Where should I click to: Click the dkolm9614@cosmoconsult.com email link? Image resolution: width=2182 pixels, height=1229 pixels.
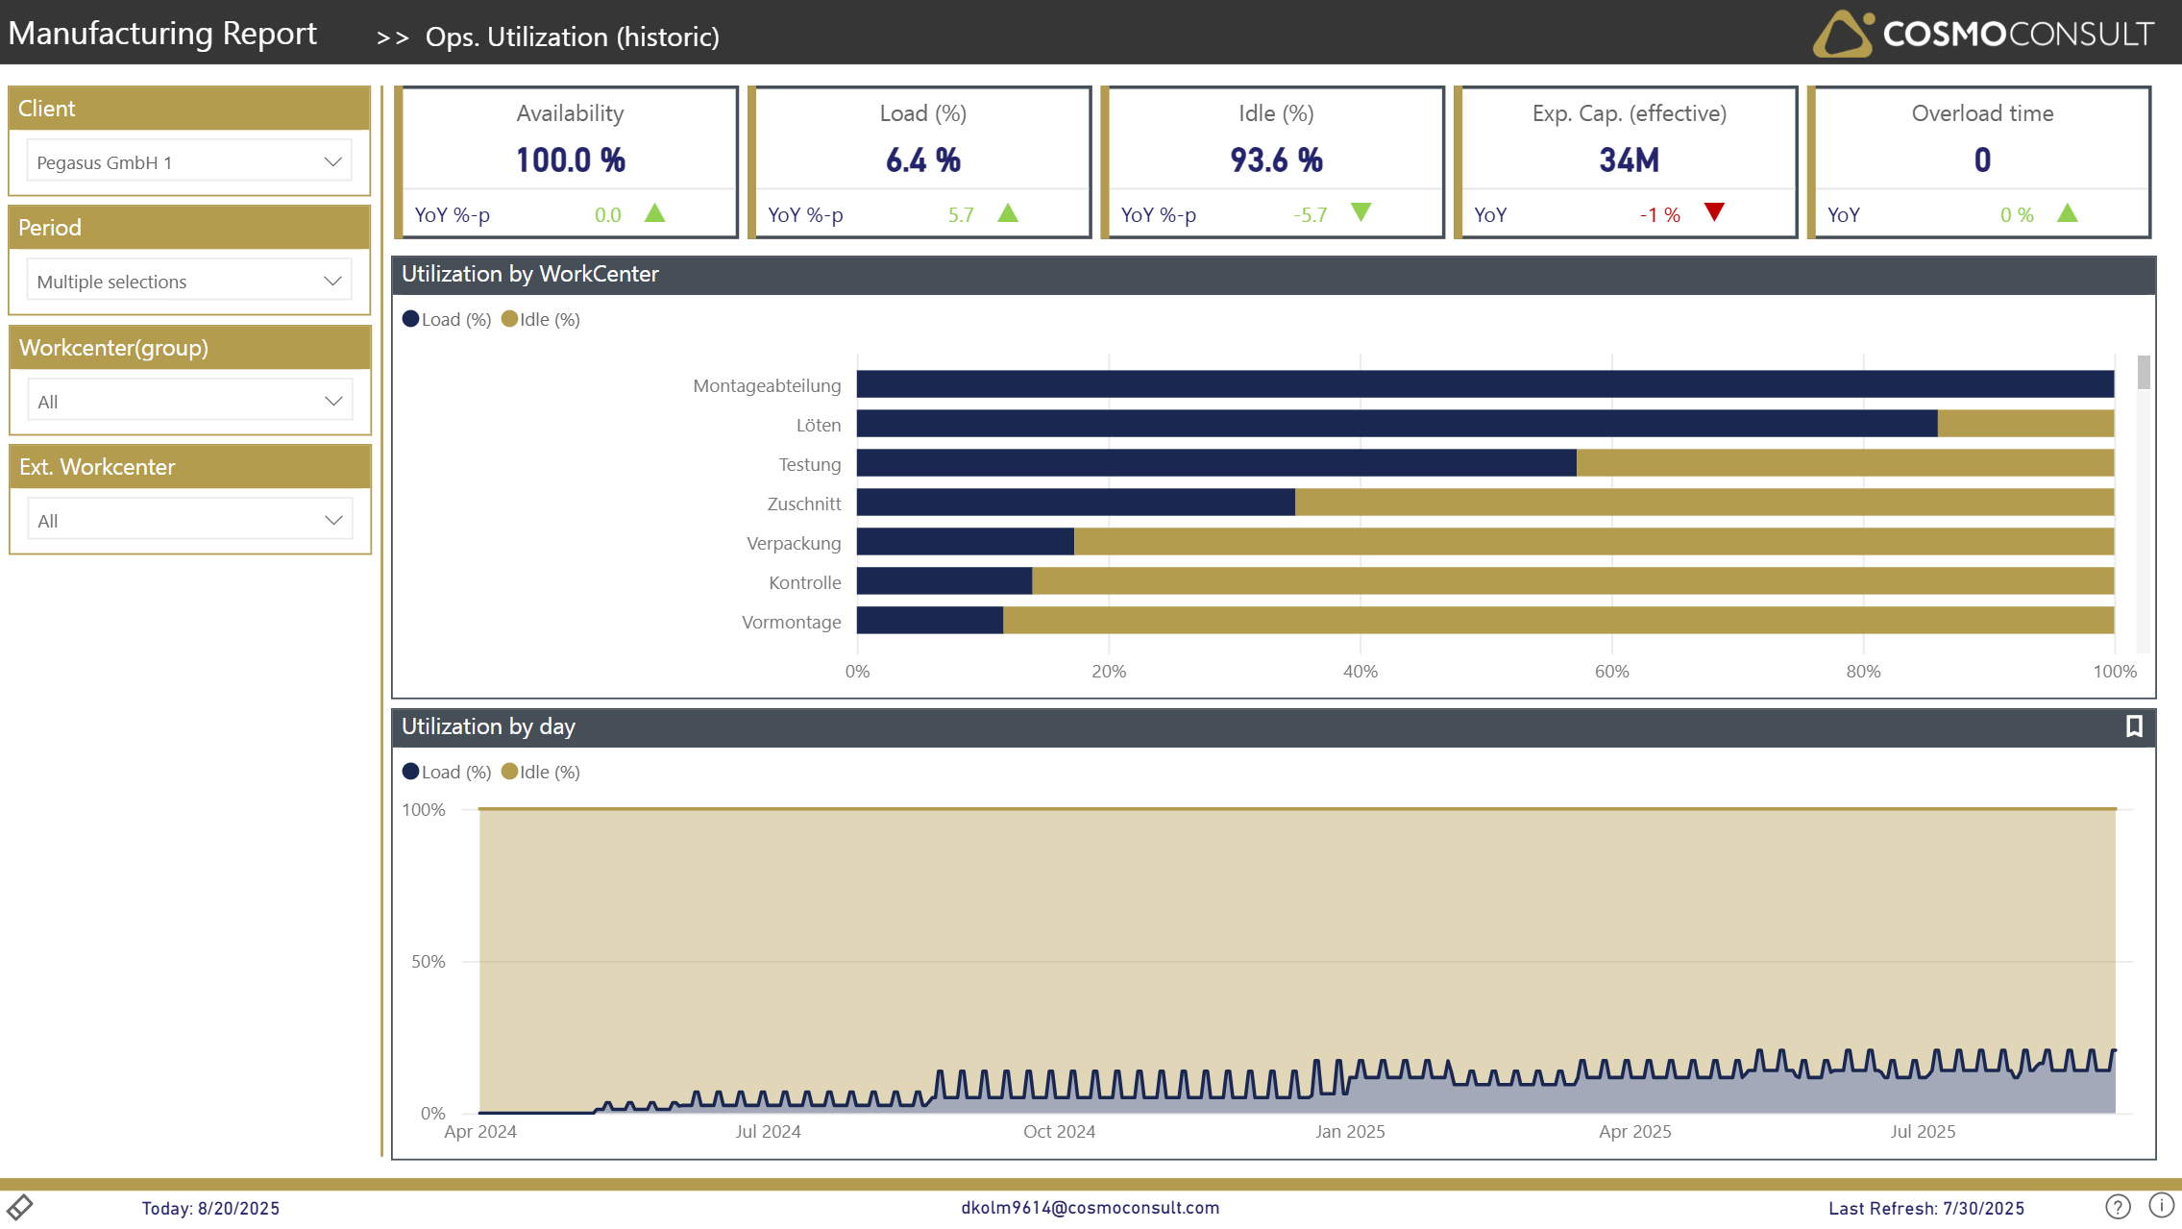click(1090, 1207)
